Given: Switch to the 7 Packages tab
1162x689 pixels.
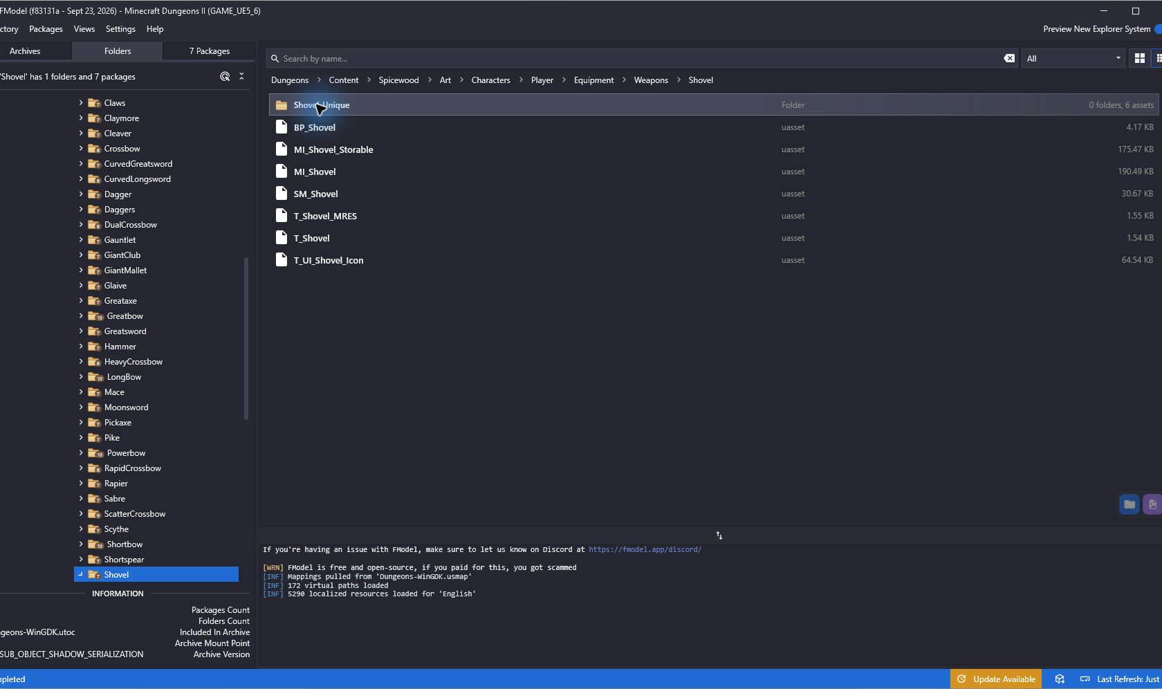Looking at the screenshot, I should [x=210, y=51].
